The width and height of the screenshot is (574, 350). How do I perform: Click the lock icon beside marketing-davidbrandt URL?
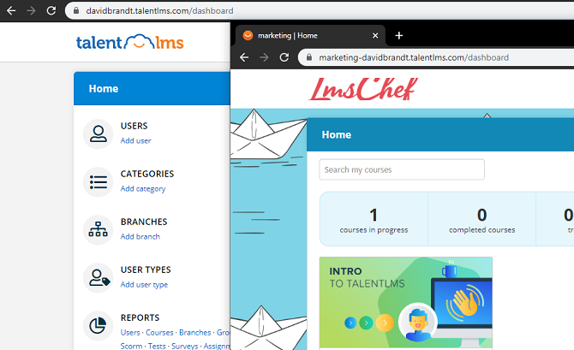[x=309, y=57]
